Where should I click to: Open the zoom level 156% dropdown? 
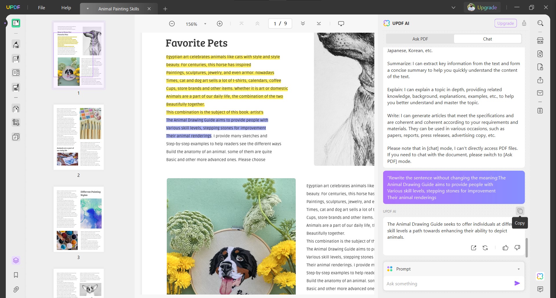205,24
